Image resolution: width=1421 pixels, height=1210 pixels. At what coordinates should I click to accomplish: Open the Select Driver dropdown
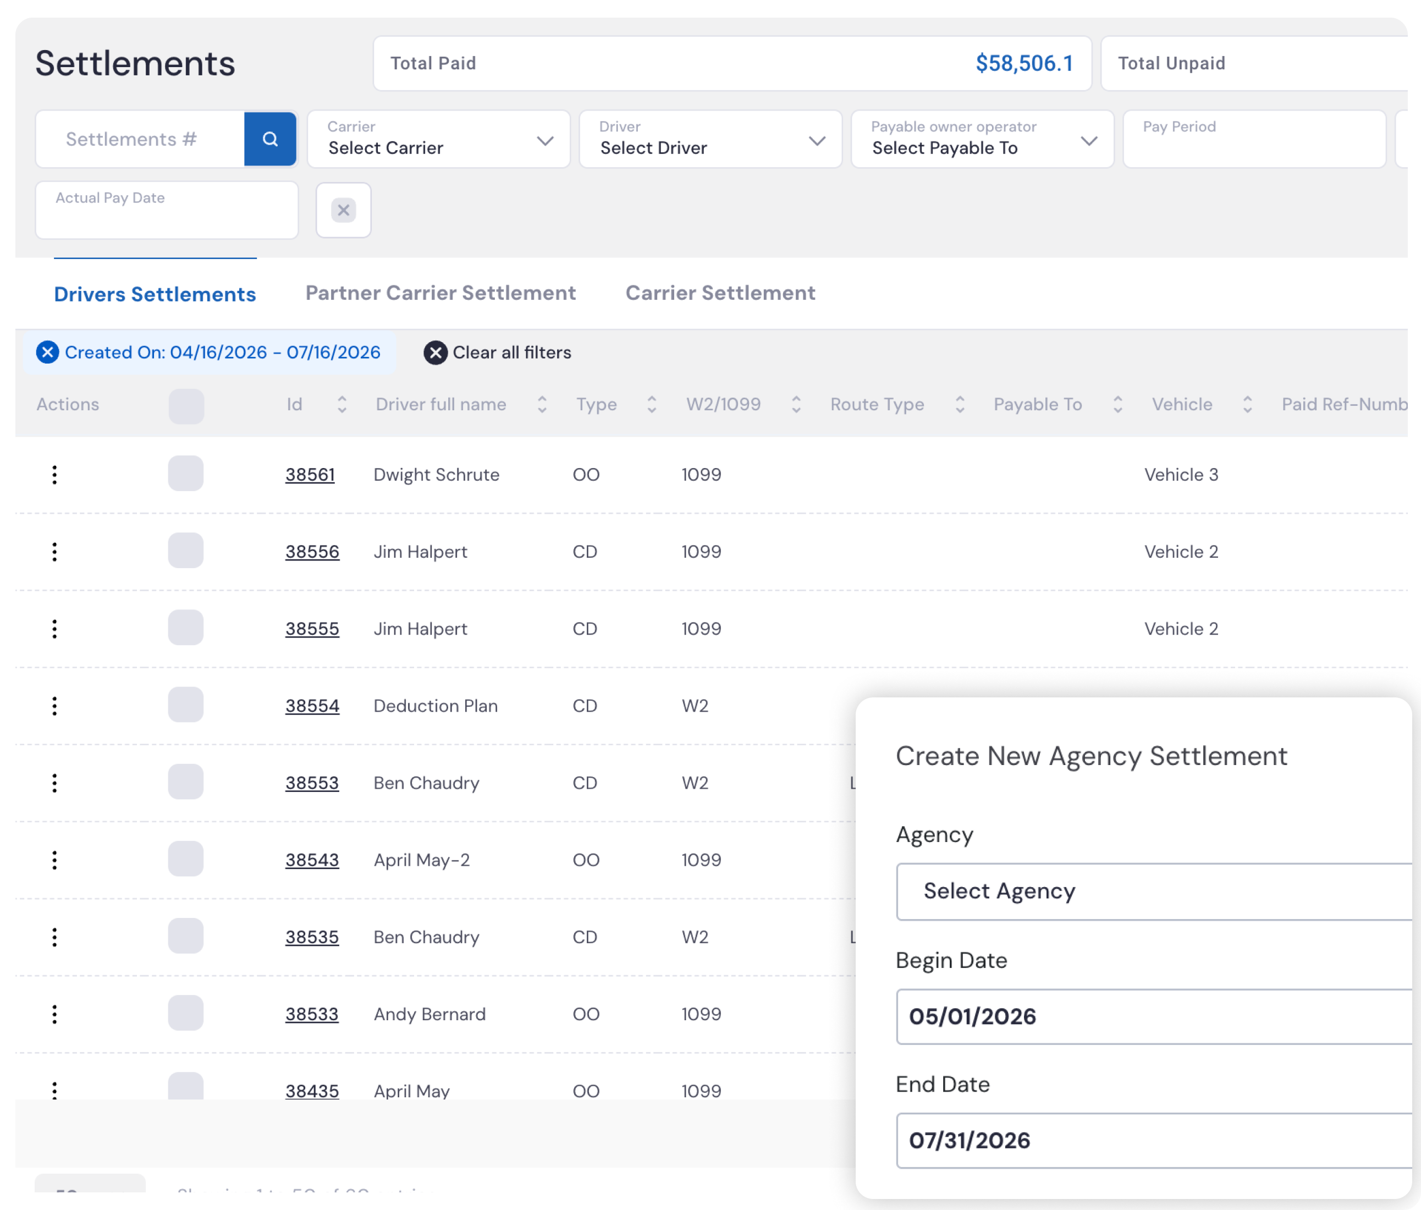[710, 139]
